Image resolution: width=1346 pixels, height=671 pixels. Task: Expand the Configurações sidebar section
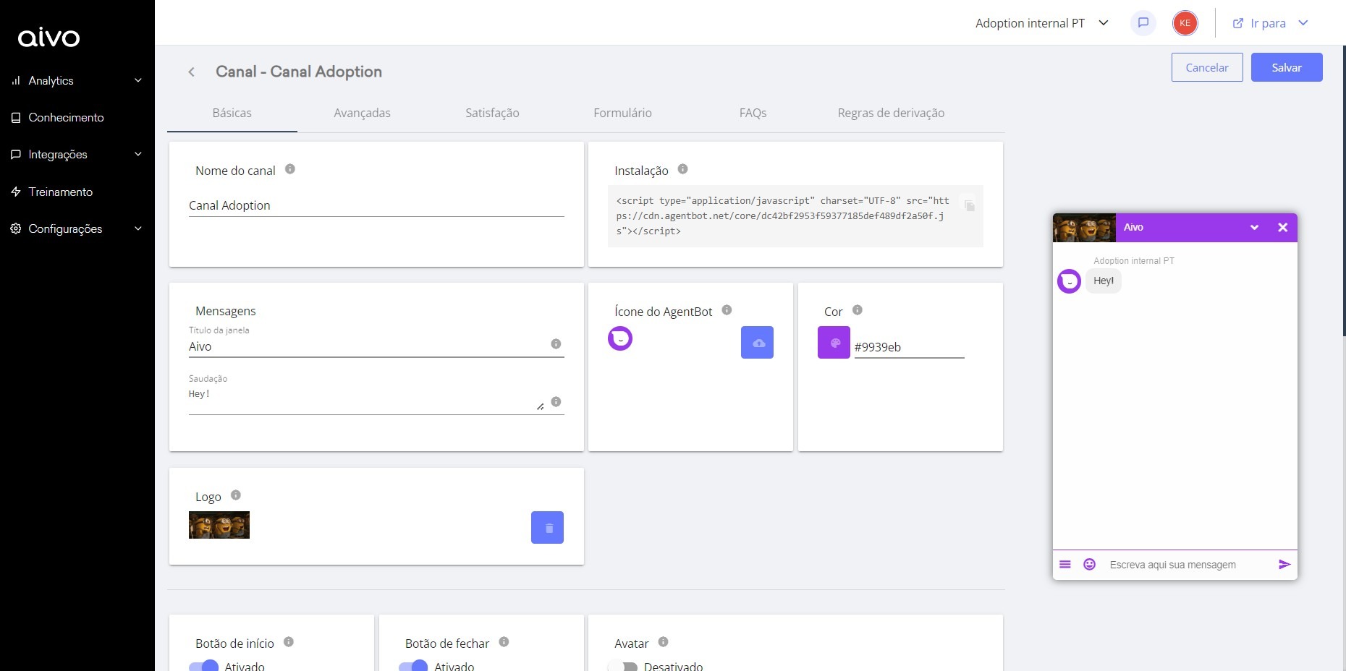(76, 228)
